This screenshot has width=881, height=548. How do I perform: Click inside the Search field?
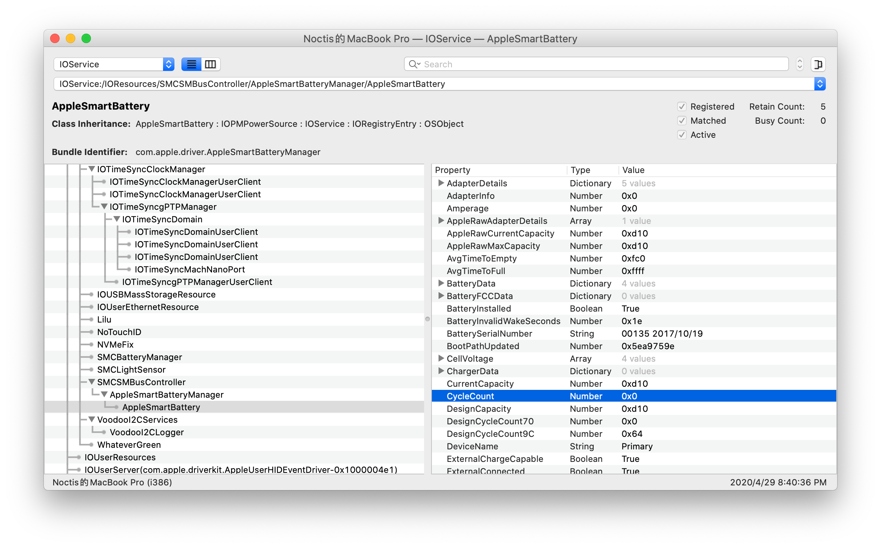549,64
